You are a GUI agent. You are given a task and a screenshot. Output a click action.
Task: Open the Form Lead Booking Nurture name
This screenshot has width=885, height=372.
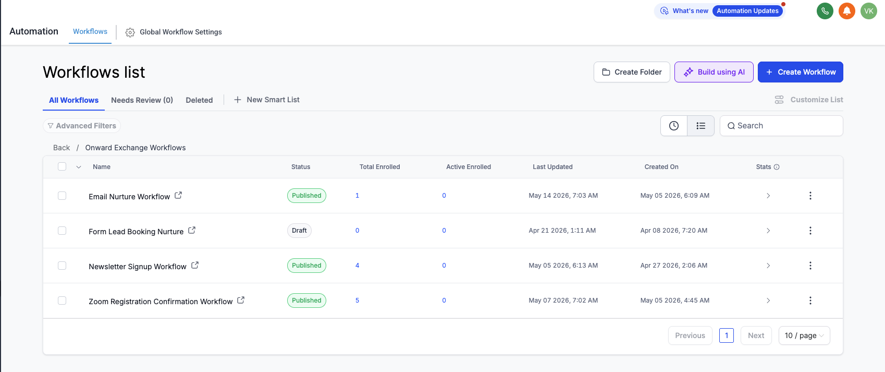136,232
